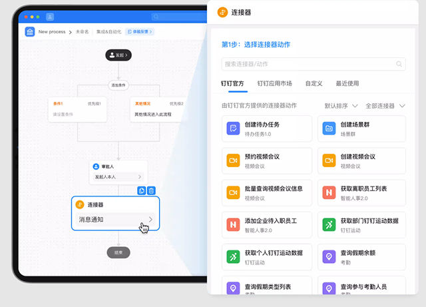Screen dimensions: 426x307
Task: Open the New process breadcrumb
Action: point(52,32)
